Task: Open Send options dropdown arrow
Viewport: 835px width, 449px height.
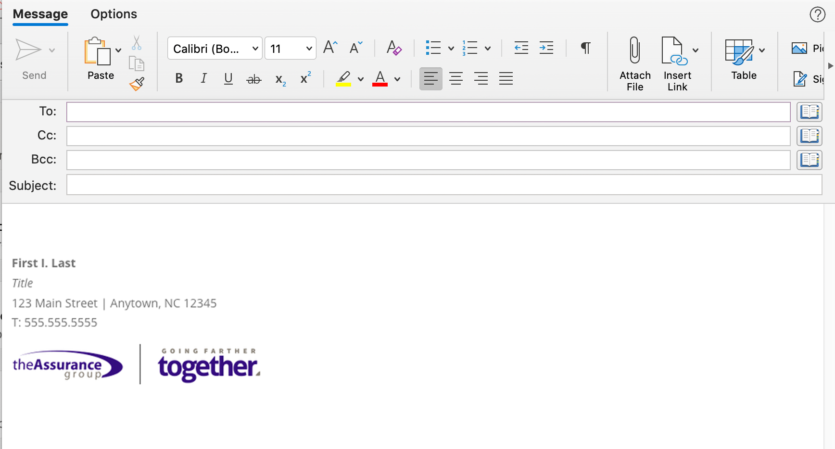Action: (52, 50)
